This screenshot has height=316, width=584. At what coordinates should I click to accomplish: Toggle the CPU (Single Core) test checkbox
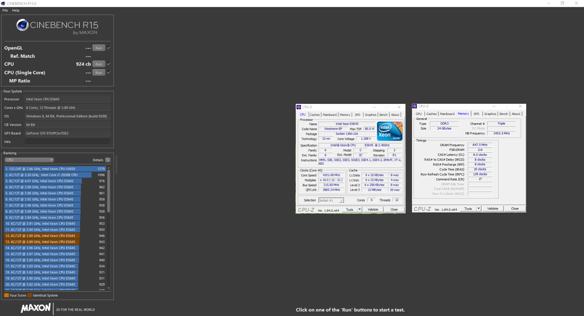tap(109, 72)
